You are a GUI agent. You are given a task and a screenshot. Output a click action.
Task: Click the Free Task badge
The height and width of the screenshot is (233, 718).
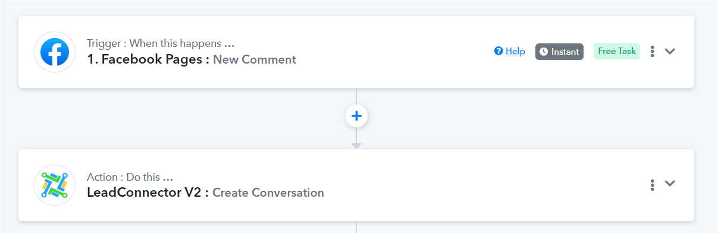[617, 51]
